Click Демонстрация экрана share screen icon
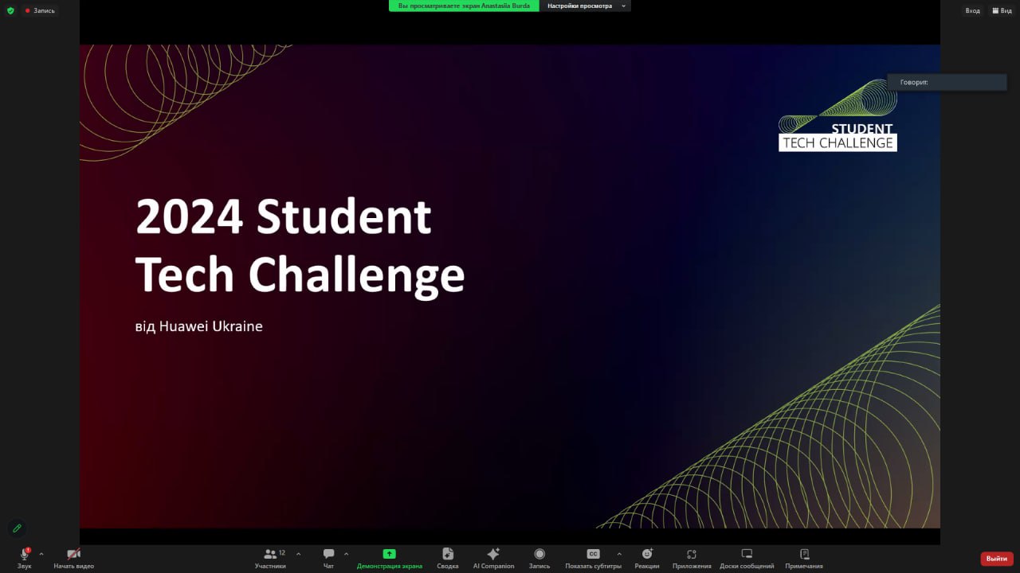Viewport: 1020px width, 573px height. pos(389,554)
